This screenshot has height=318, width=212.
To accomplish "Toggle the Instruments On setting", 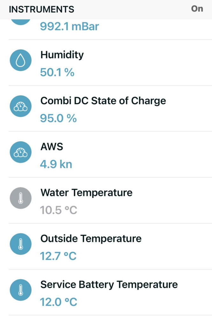I will click(x=197, y=9).
